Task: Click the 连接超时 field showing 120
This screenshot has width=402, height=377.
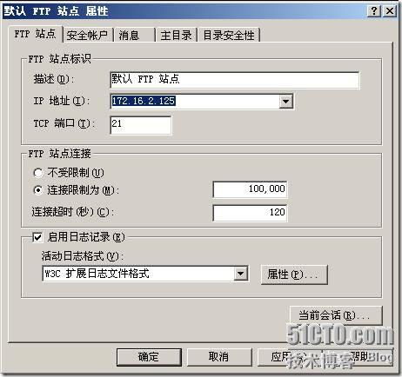Action: [250, 213]
